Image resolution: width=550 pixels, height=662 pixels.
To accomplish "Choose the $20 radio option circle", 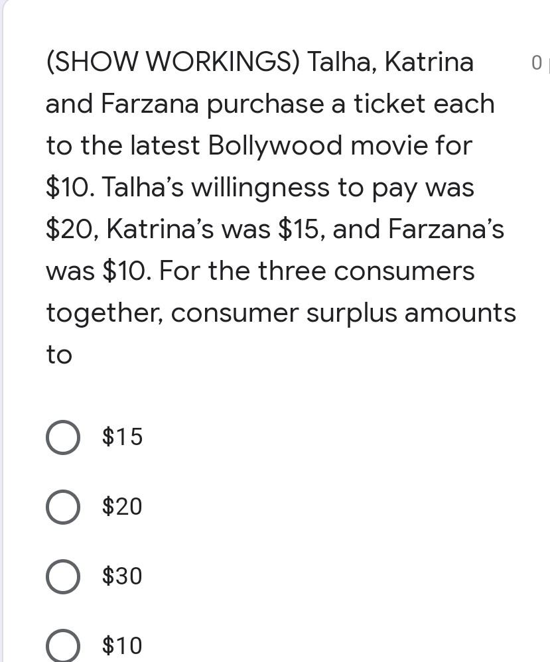I will pos(62,507).
